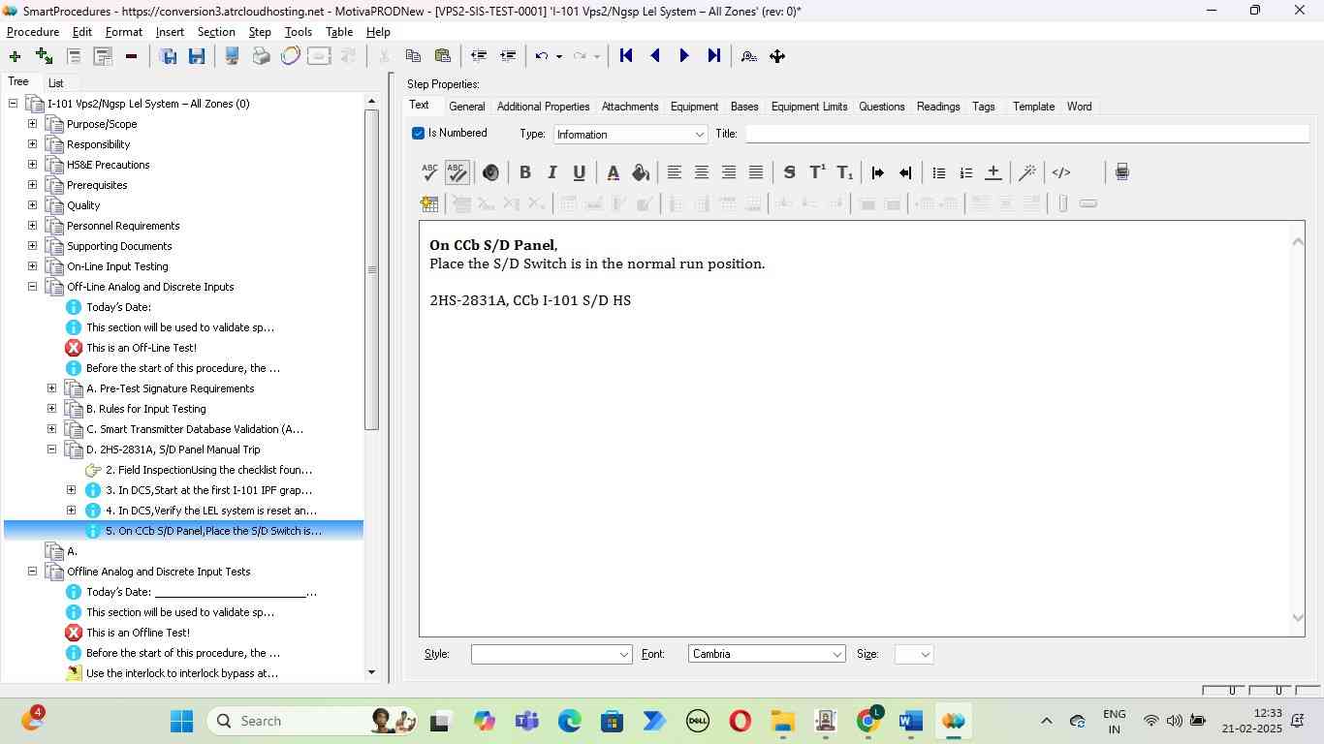Click the magic wand icon
The height and width of the screenshot is (744, 1324).
[x=1026, y=172]
